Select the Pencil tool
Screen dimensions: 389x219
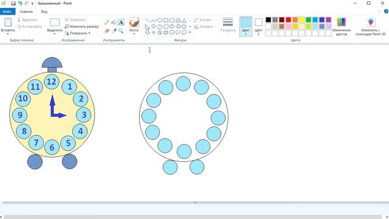point(107,23)
